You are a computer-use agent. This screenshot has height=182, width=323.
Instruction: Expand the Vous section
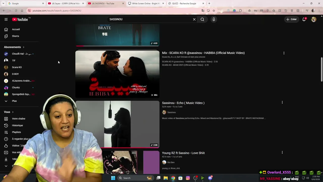pyautogui.click(x=9, y=112)
